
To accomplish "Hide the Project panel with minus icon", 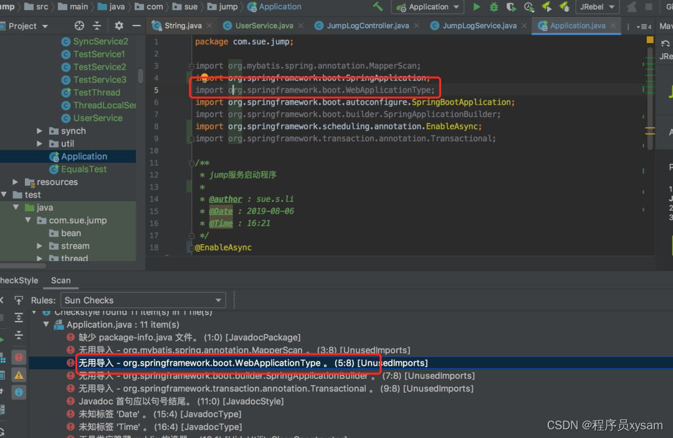I will click(136, 26).
